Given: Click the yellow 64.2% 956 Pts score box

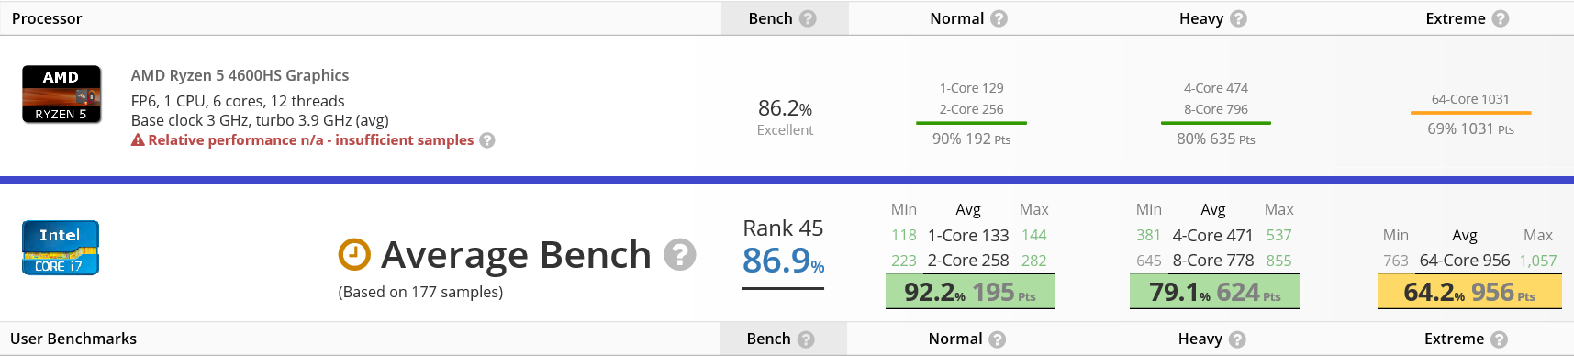Looking at the screenshot, I should point(1469,292).
